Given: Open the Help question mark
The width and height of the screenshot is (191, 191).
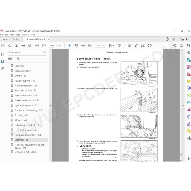Looking at the screenshot, I should [167, 39].
